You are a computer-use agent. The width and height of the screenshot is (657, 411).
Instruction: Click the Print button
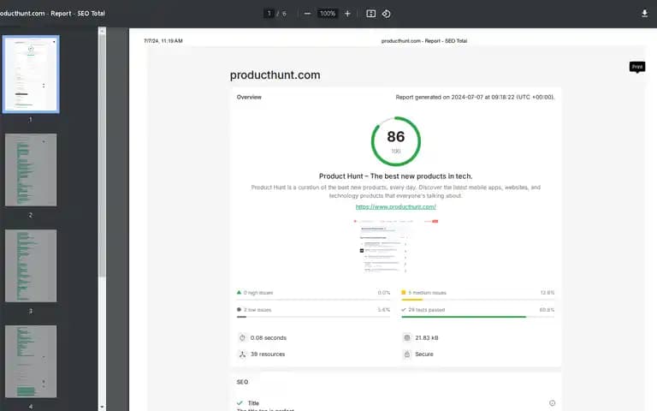(x=636, y=67)
